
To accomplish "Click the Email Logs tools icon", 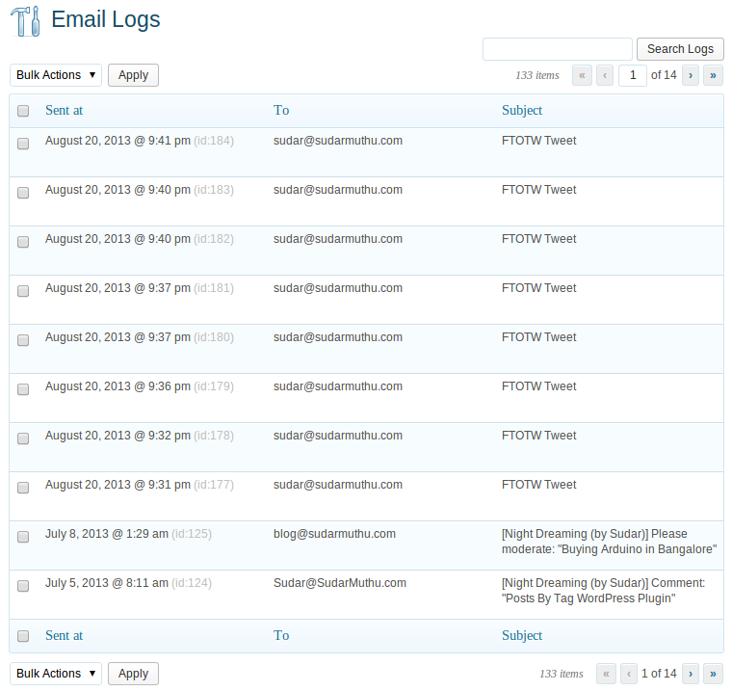I will point(25,20).
